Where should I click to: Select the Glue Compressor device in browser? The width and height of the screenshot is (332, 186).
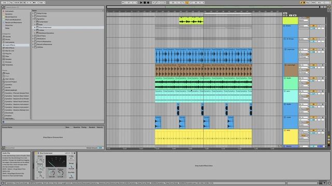pyautogui.click(x=45, y=27)
